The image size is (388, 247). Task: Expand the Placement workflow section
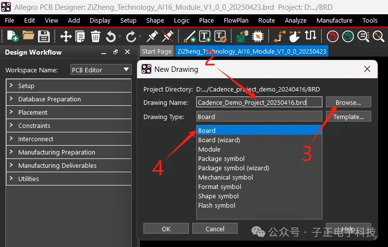(x=69, y=112)
